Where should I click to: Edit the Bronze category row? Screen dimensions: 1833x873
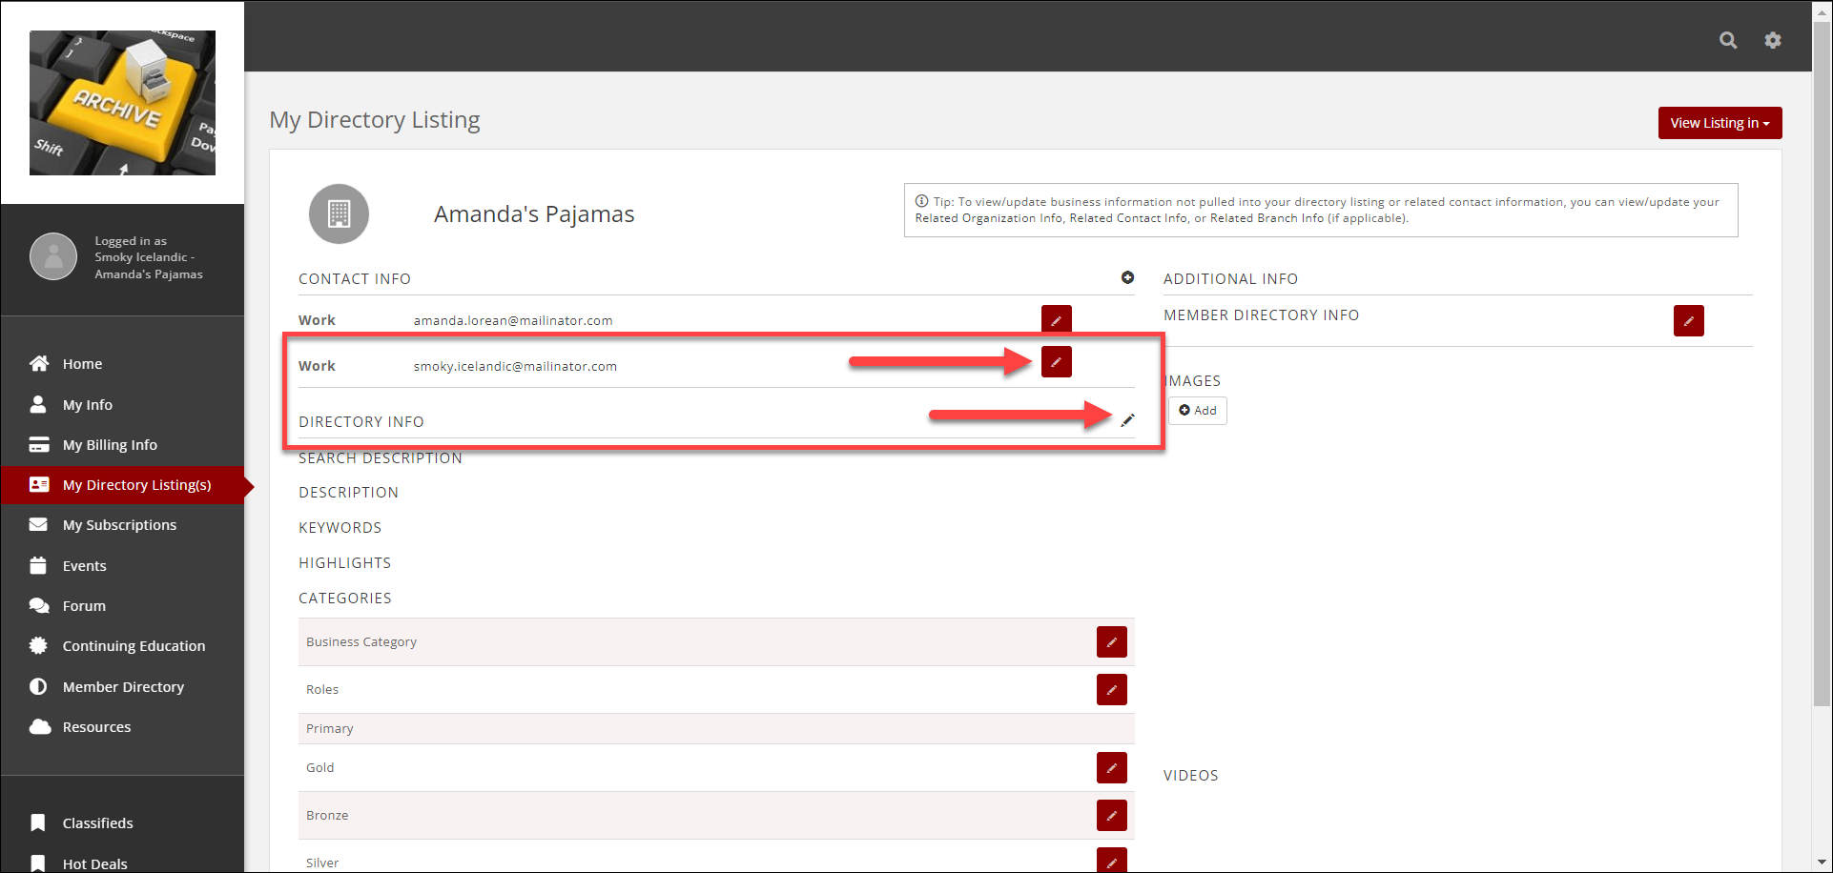click(x=1111, y=816)
